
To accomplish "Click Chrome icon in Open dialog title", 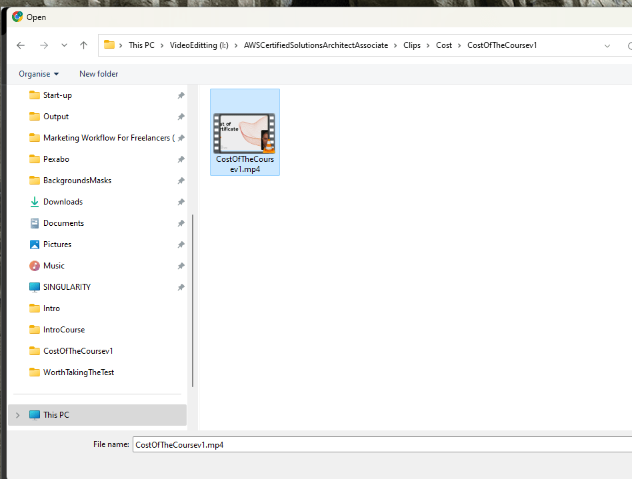I will [x=17, y=17].
